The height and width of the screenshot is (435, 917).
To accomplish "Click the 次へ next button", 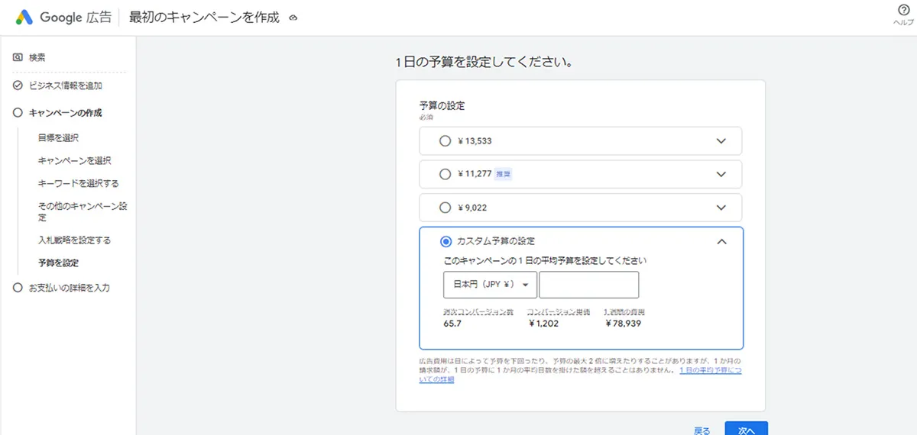I will [x=746, y=429].
